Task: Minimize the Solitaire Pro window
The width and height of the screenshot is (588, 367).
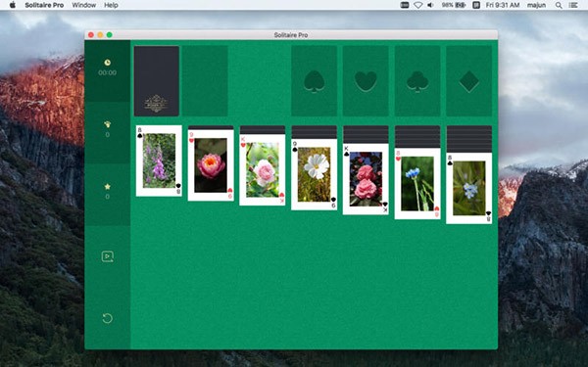Action: click(x=100, y=35)
